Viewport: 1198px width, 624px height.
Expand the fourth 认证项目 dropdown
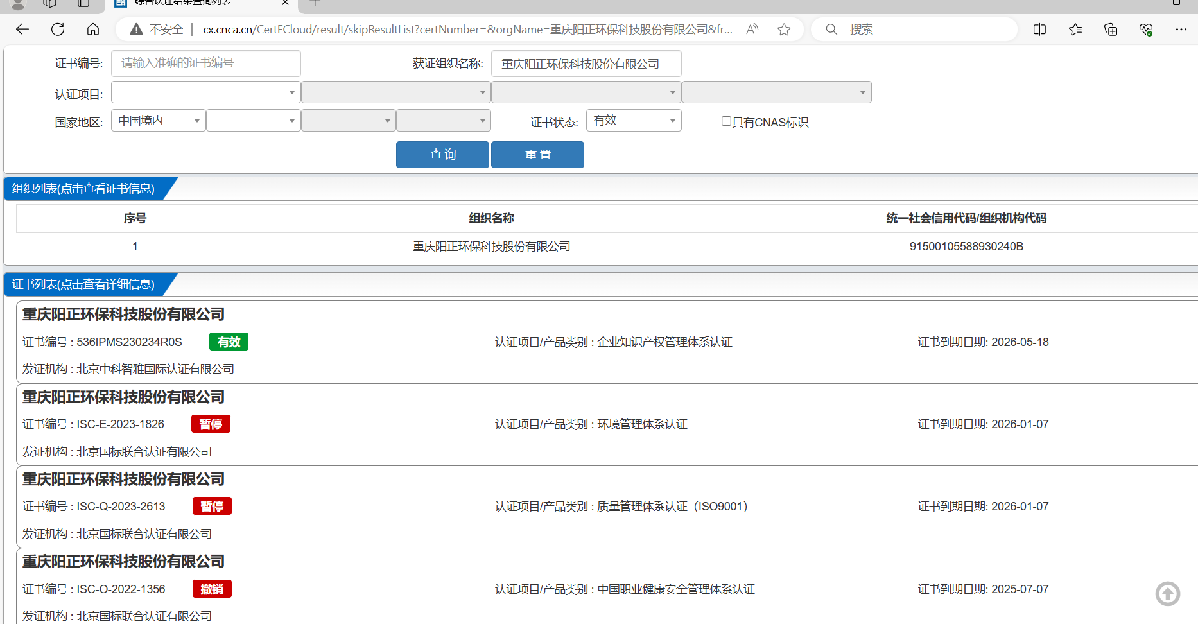[x=776, y=92]
